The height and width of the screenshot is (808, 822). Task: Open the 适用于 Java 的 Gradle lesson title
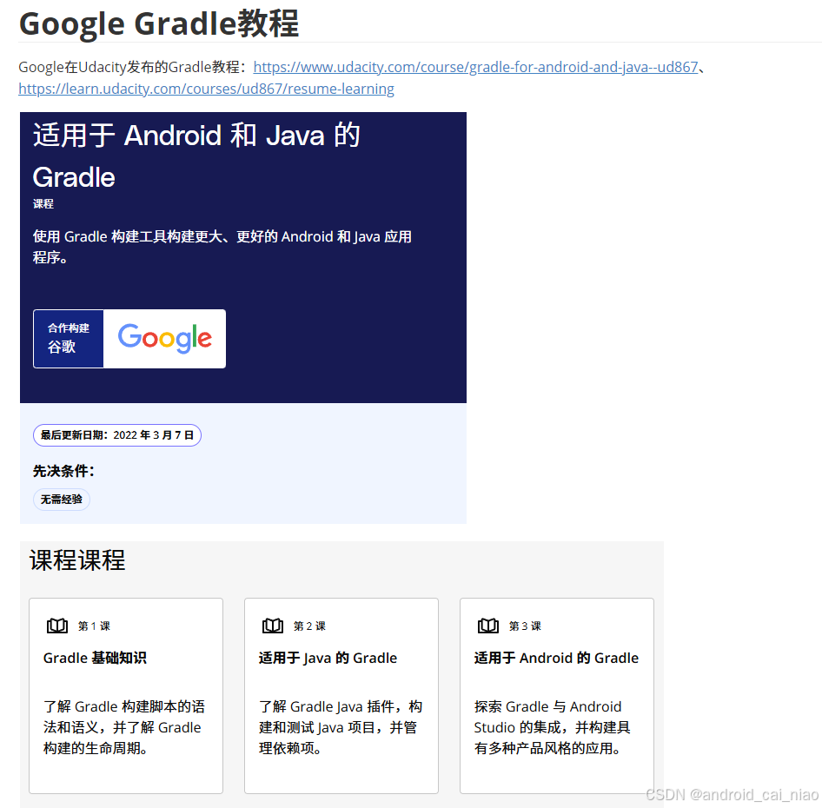tap(328, 658)
